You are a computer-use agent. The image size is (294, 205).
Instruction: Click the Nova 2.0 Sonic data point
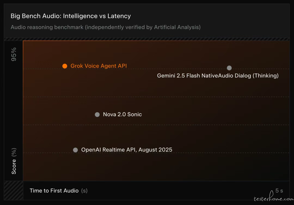point(97,115)
